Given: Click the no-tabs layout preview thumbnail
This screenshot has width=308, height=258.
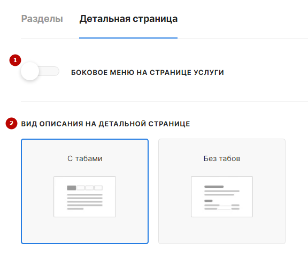Looking at the screenshot, I should 222,196.
